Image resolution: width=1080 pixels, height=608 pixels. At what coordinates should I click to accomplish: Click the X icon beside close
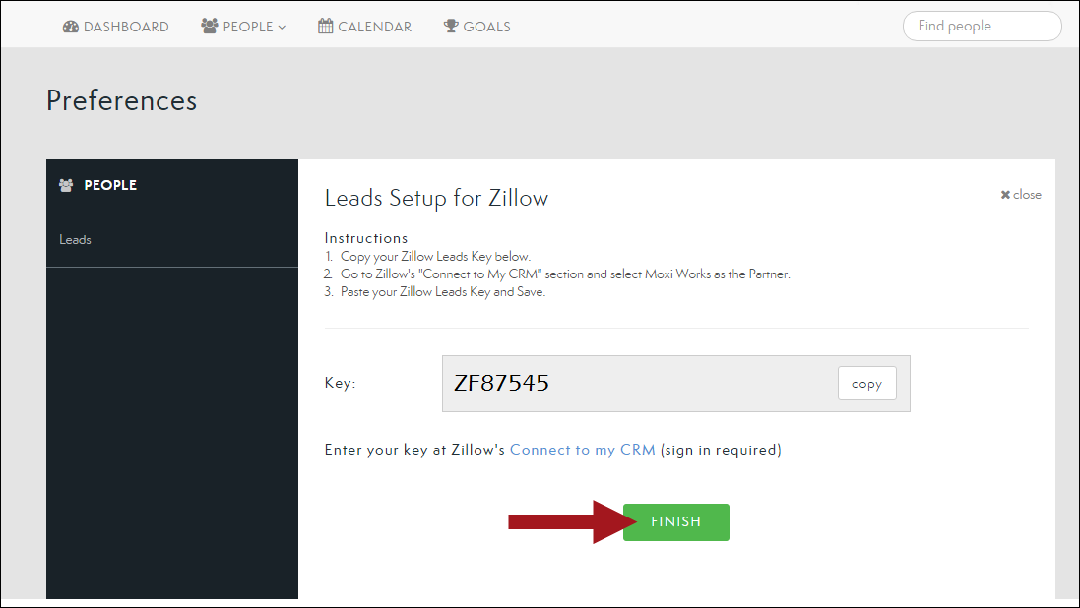(x=1005, y=195)
